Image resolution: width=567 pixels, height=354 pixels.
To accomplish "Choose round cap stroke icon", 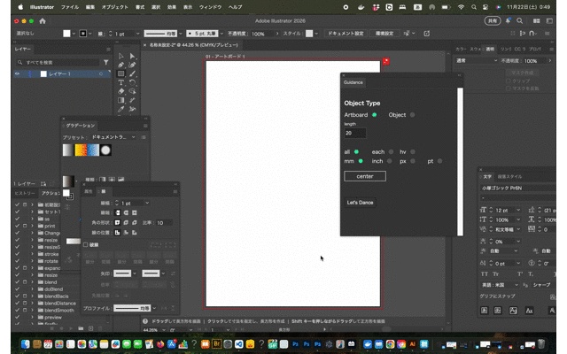I will tap(126, 212).
